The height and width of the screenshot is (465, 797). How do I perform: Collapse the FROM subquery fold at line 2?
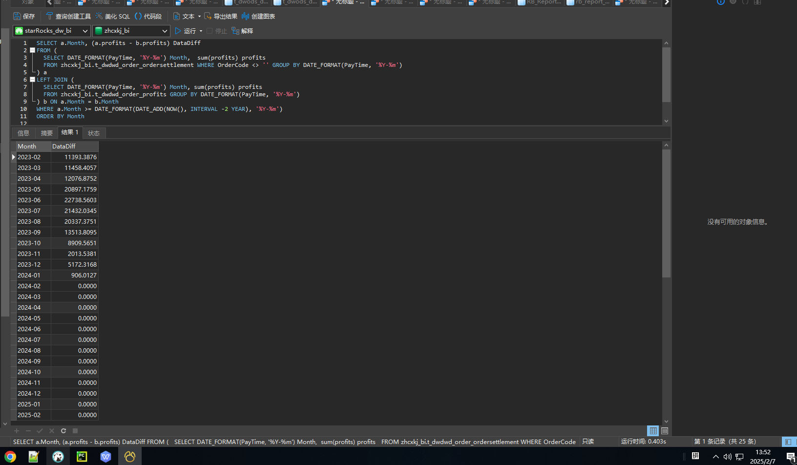pyautogui.click(x=32, y=50)
